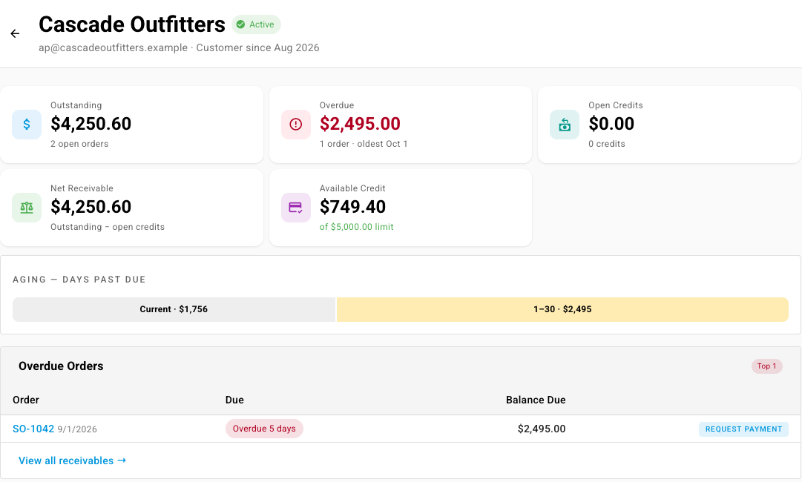
Task: Go back using the left arrow
Action: click(x=15, y=33)
